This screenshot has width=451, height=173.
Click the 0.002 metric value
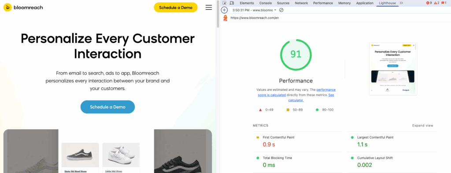364,165
